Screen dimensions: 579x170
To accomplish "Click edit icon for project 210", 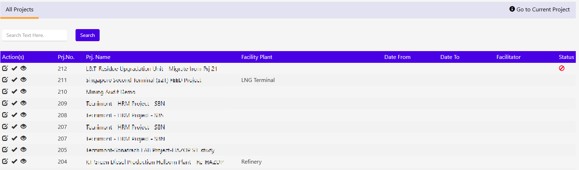I will 5,91.
